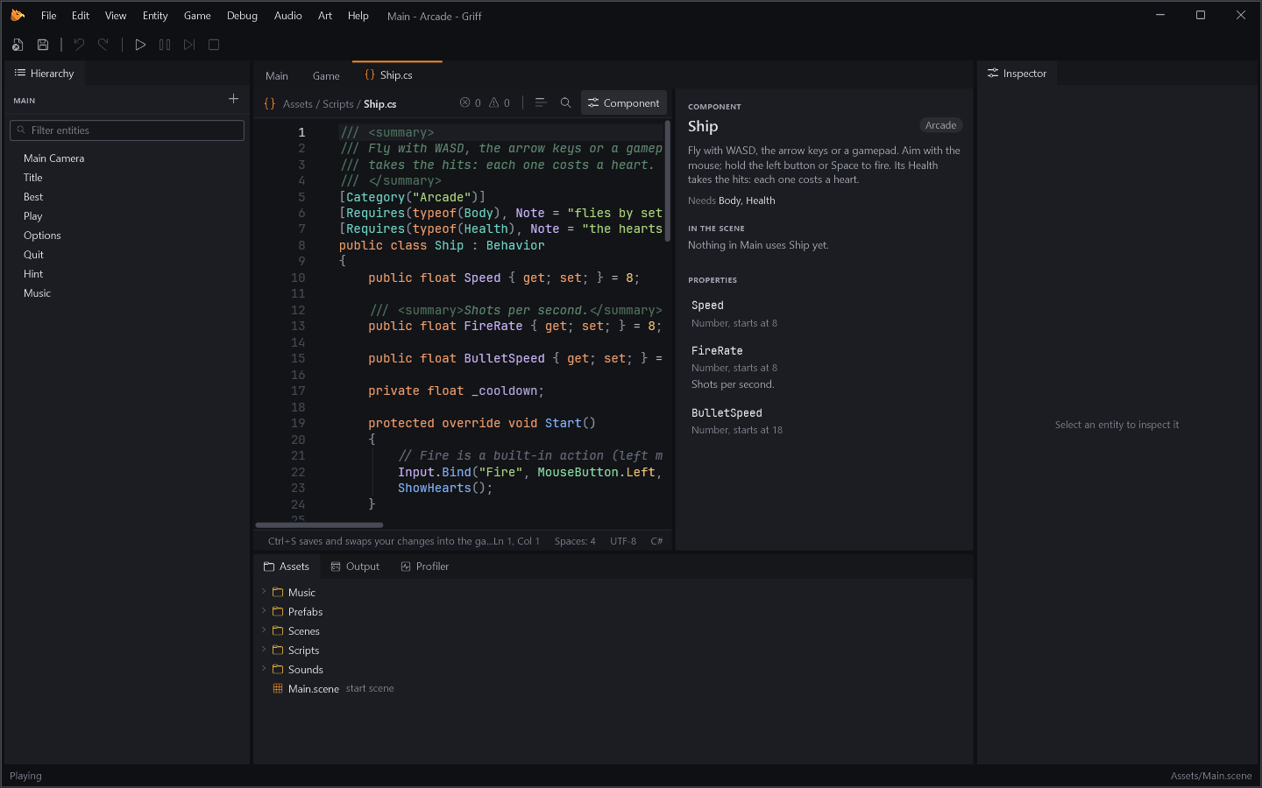Open the View menu
The height and width of the screenshot is (788, 1262).
[116, 16]
